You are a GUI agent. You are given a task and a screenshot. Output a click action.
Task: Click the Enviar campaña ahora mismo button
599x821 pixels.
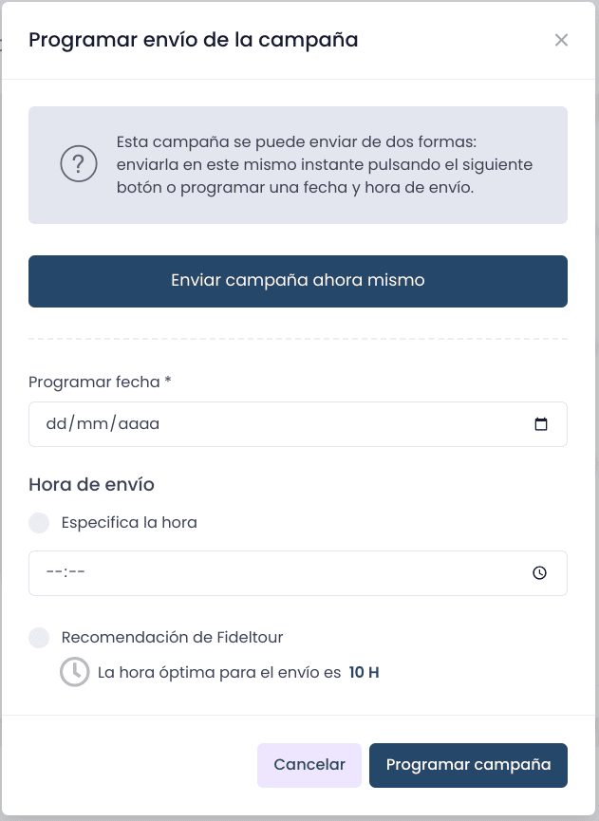[298, 281]
